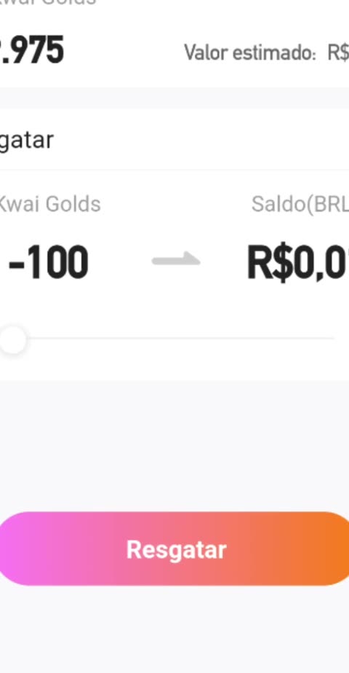
Task: Select the R$0,0 converted balance value
Action: (298, 263)
